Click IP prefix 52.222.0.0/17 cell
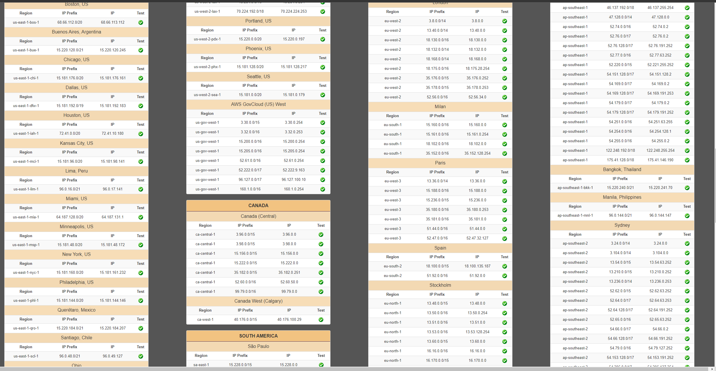716x371 pixels. tap(250, 170)
